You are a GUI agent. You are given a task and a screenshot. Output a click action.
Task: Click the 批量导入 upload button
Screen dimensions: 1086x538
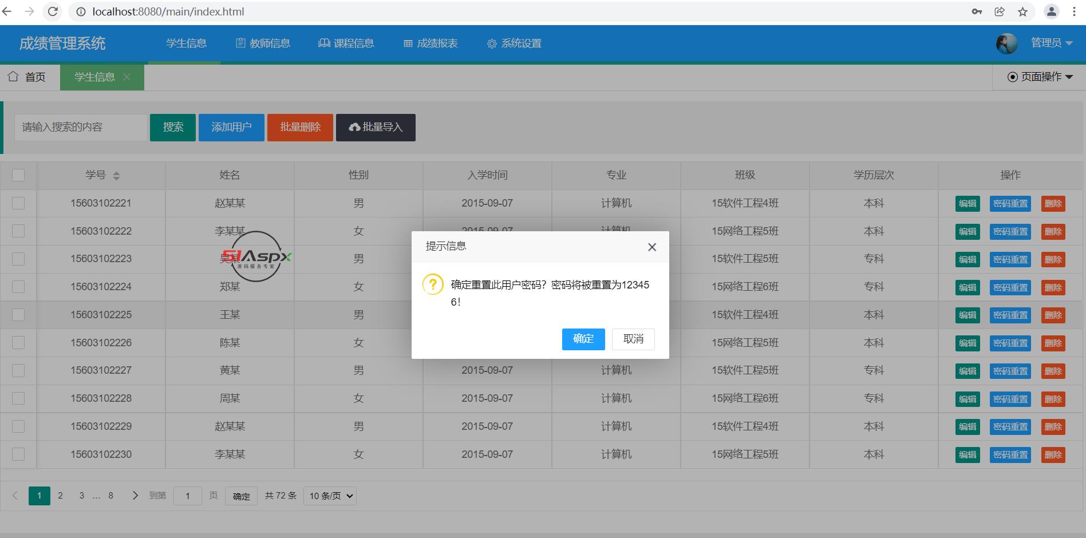pyautogui.click(x=376, y=127)
